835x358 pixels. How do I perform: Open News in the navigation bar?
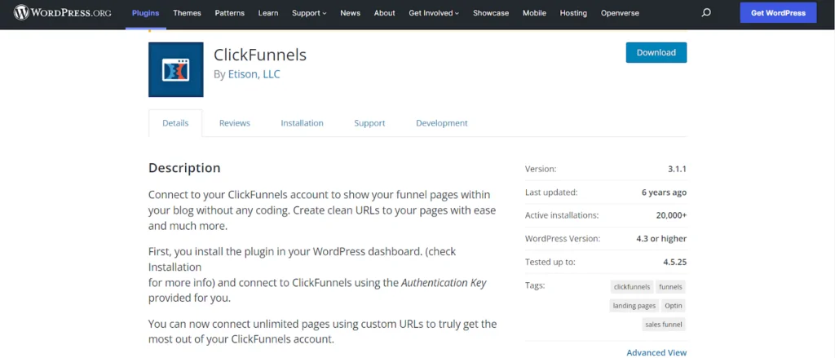tap(350, 13)
